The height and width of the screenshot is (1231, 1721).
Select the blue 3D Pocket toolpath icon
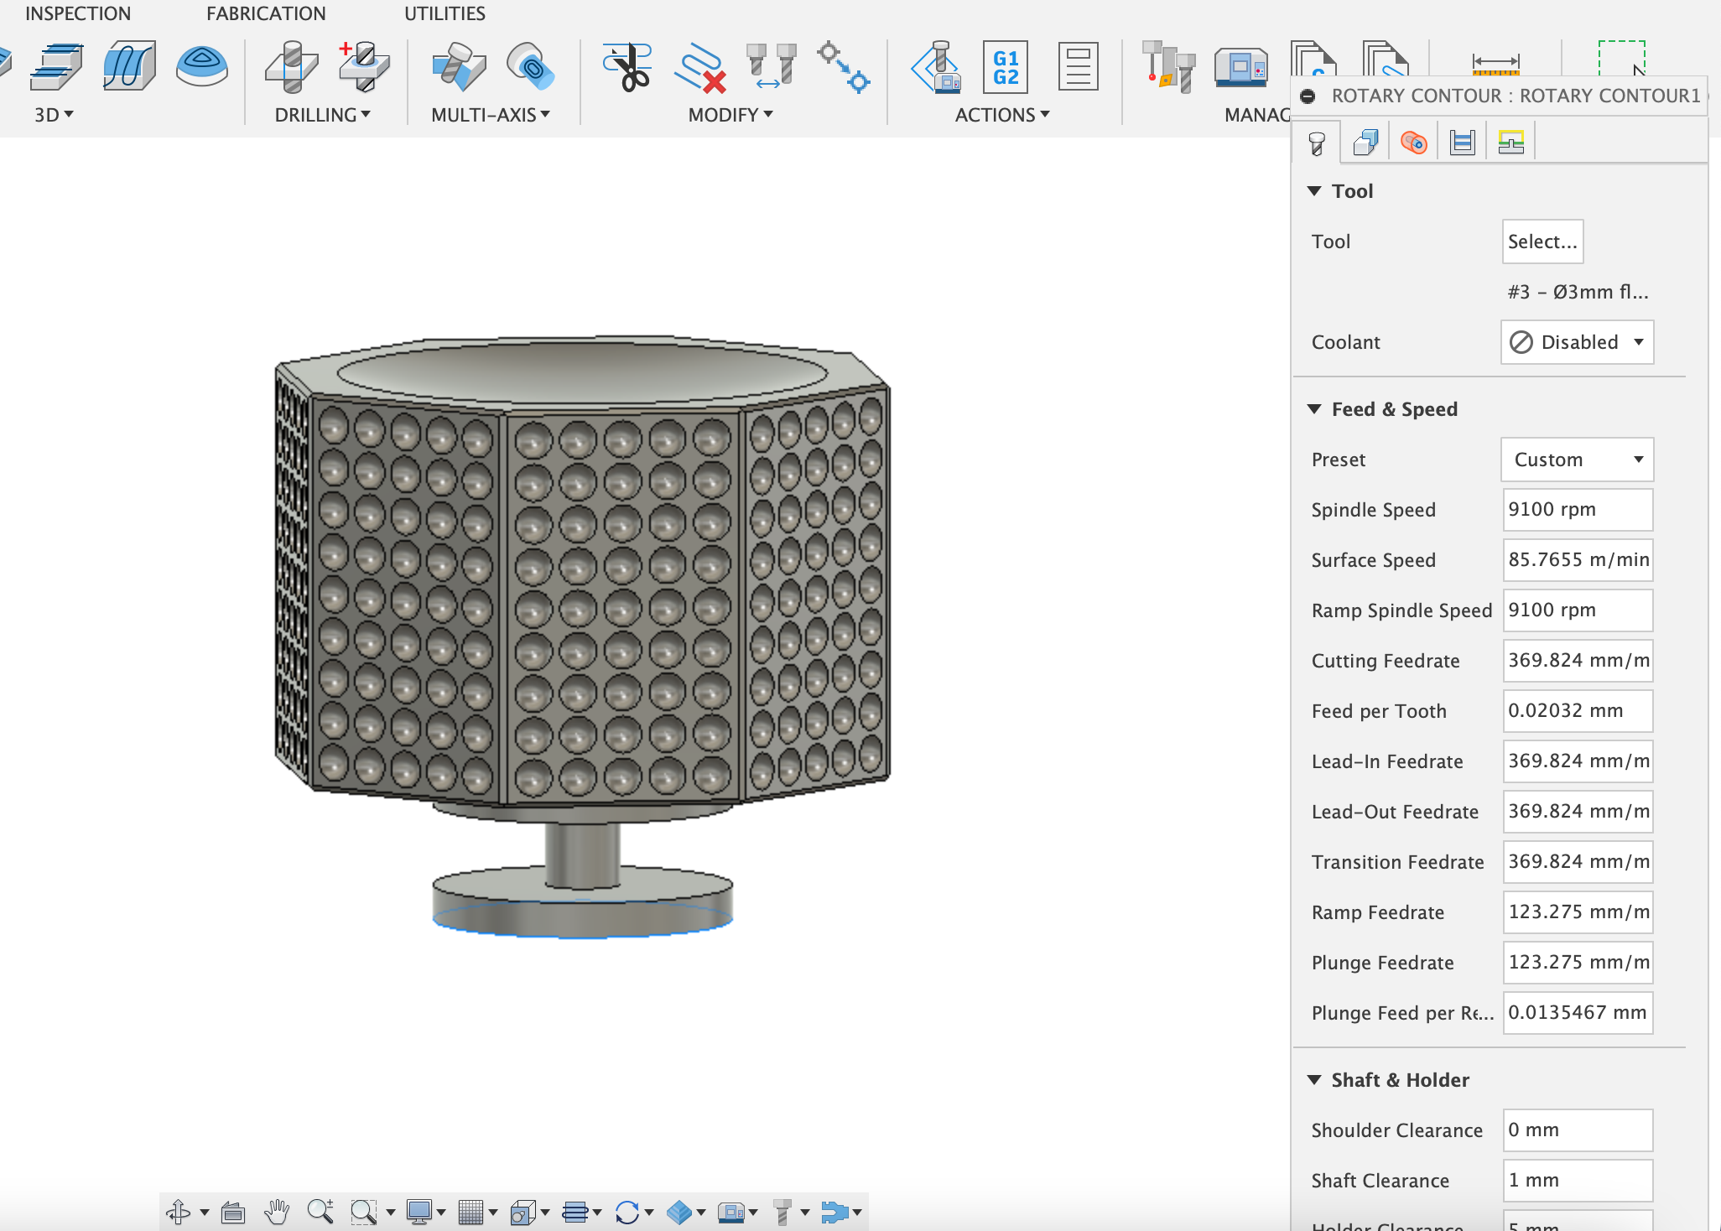pyautogui.click(x=202, y=66)
